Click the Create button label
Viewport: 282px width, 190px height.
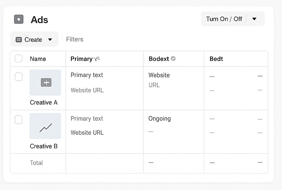tap(33, 40)
